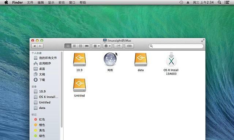Open the 编辑 menu
The width and height of the screenshot is (234, 140).
[41, 3]
